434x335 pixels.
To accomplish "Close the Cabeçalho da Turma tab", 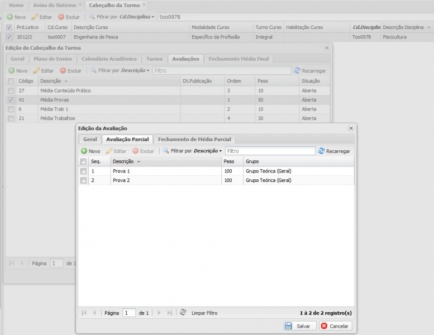I will (144, 4).
